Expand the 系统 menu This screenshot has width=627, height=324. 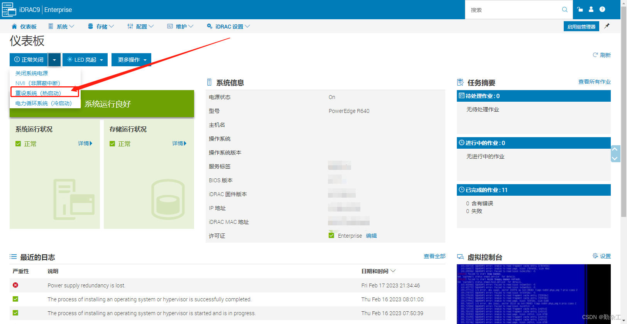[61, 26]
